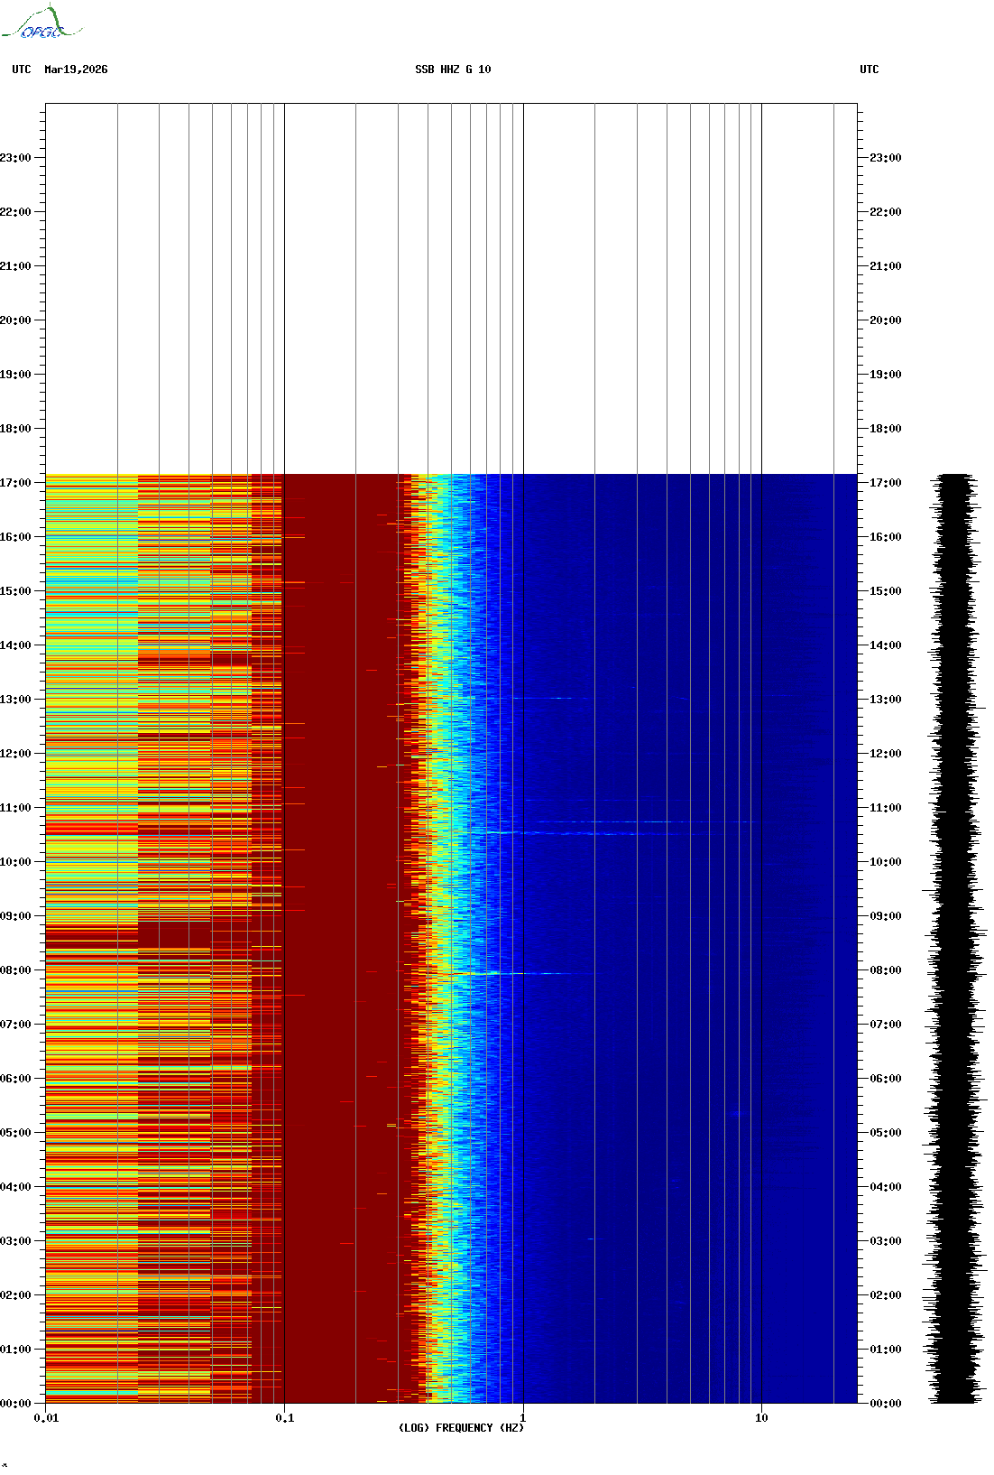Select the 1 Hz frequency axis label
Image resolution: width=994 pixels, height=1475 pixels.
pyautogui.click(x=522, y=1418)
